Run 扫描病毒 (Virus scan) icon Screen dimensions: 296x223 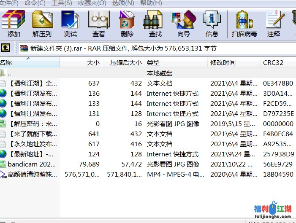pyautogui.click(x=244, y=24)
